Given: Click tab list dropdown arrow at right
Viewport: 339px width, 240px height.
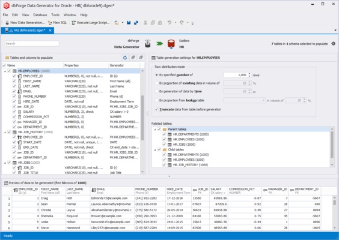Looking at the screenshot, I should click(335, 30).
